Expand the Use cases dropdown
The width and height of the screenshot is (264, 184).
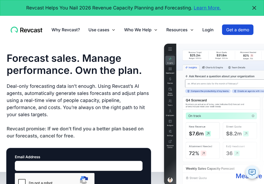coord(102,30)
